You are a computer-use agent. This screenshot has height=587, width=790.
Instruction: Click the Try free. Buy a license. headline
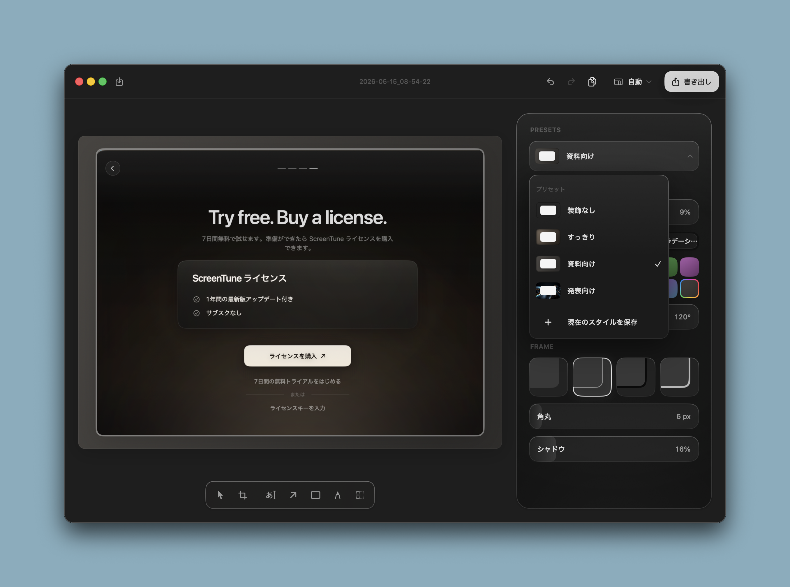pyautogui.click(x=297, y=218)
